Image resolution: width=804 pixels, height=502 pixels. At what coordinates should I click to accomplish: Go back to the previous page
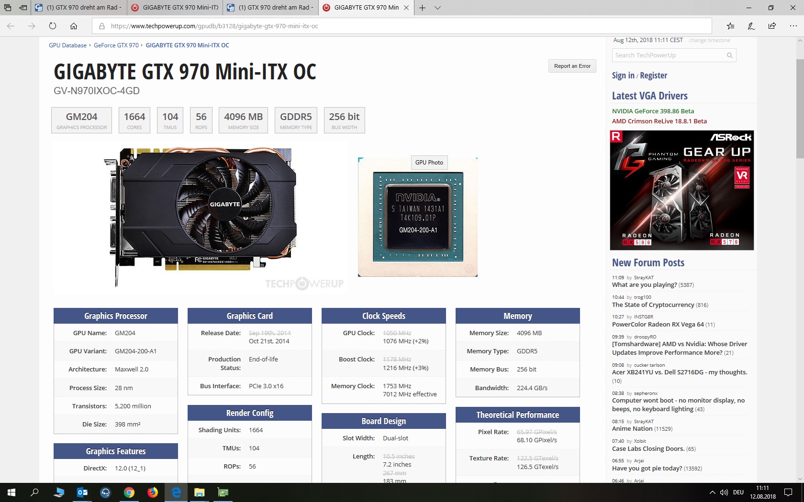[11, 26]
